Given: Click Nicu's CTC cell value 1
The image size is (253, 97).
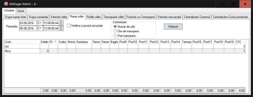Looking at the screenshot, I should click(240, 51).
